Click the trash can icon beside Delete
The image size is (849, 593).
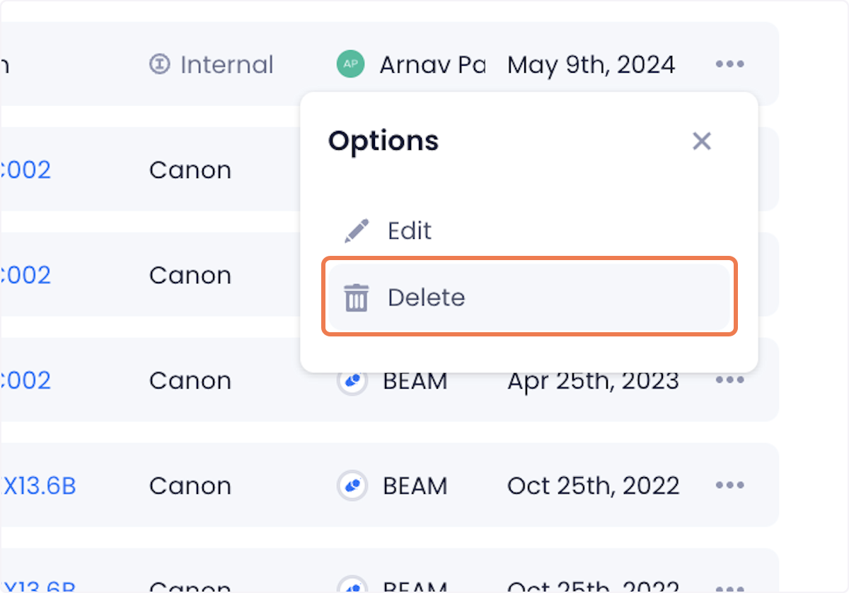pyautogui.click(x=356, y=298)
